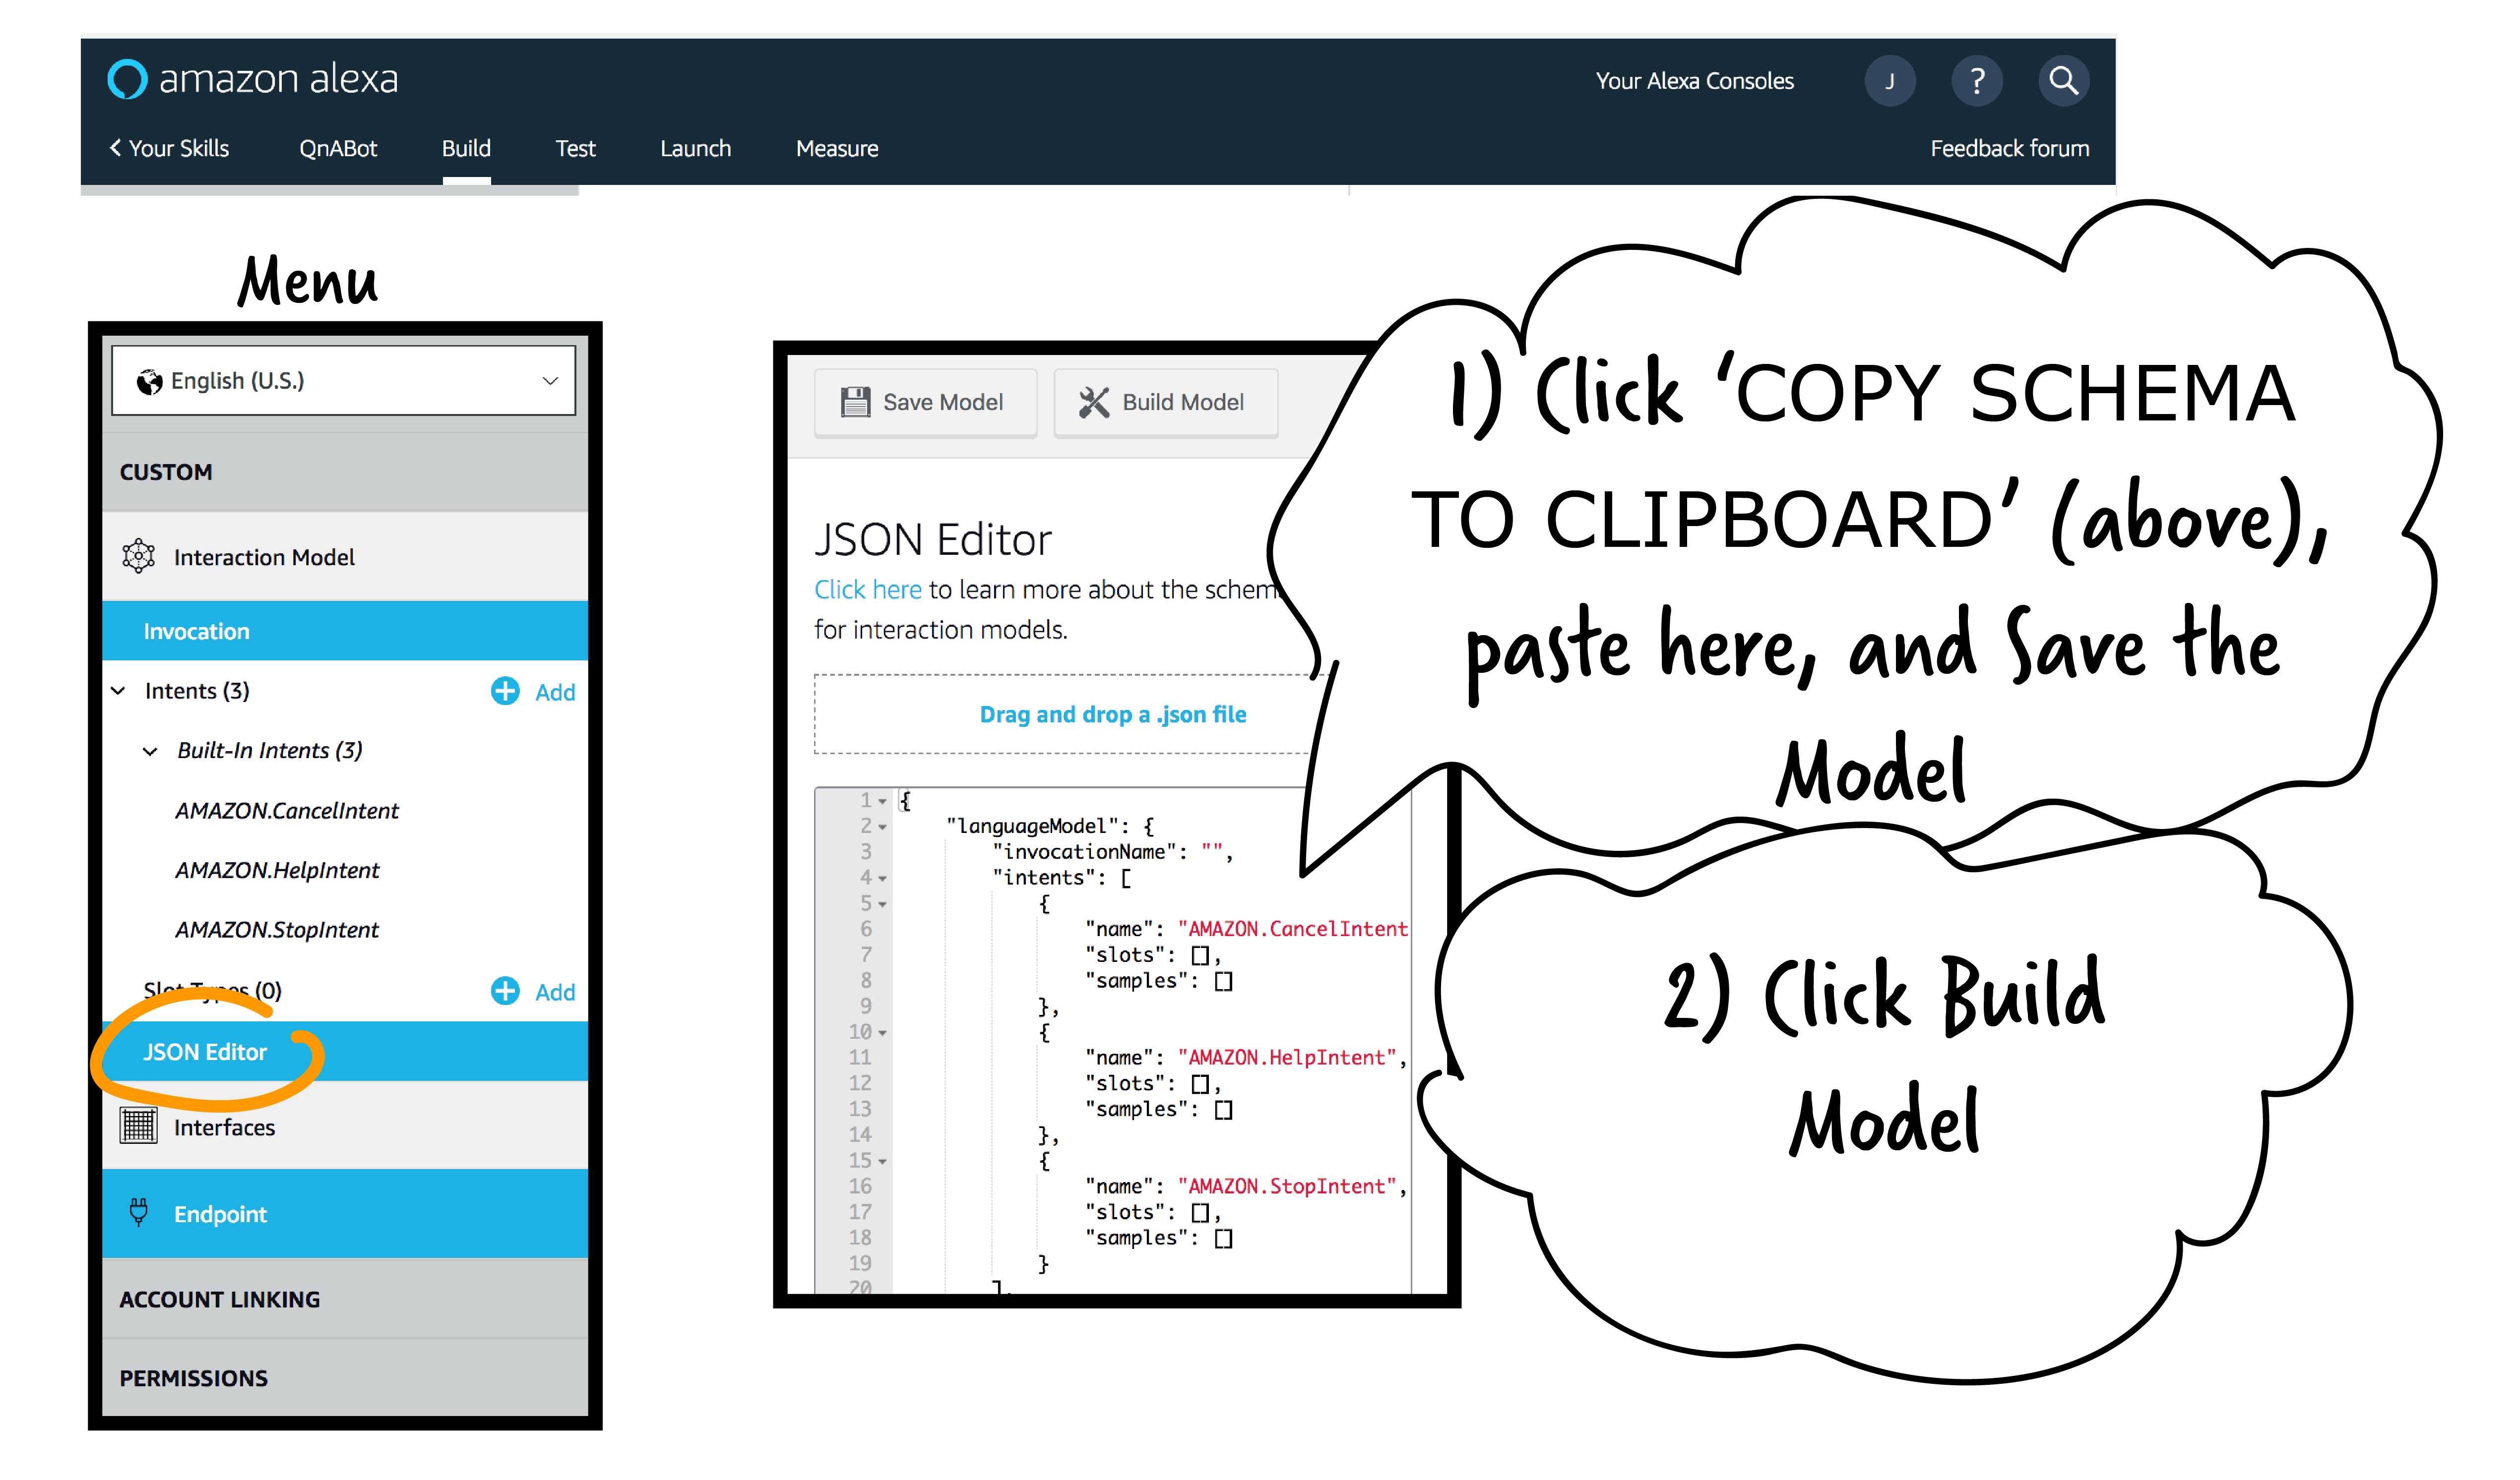Screen dimensions: 2520x1480
Task: Click the globe icon in language selector
Action: point(149,382)
